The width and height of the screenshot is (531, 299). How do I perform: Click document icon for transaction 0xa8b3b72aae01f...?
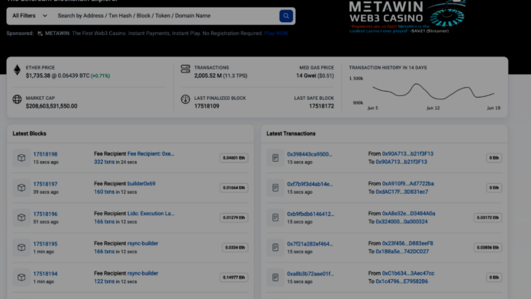coord(275,277)
